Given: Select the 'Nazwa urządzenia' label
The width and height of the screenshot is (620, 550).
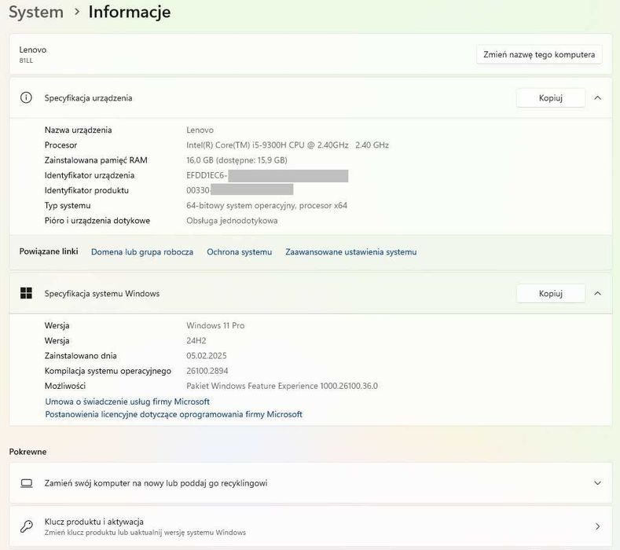Looking at the screenshot, I should 79,130.
